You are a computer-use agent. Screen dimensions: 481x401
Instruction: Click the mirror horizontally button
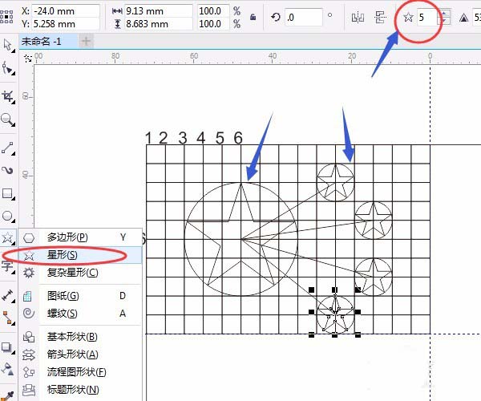(358, 17)
